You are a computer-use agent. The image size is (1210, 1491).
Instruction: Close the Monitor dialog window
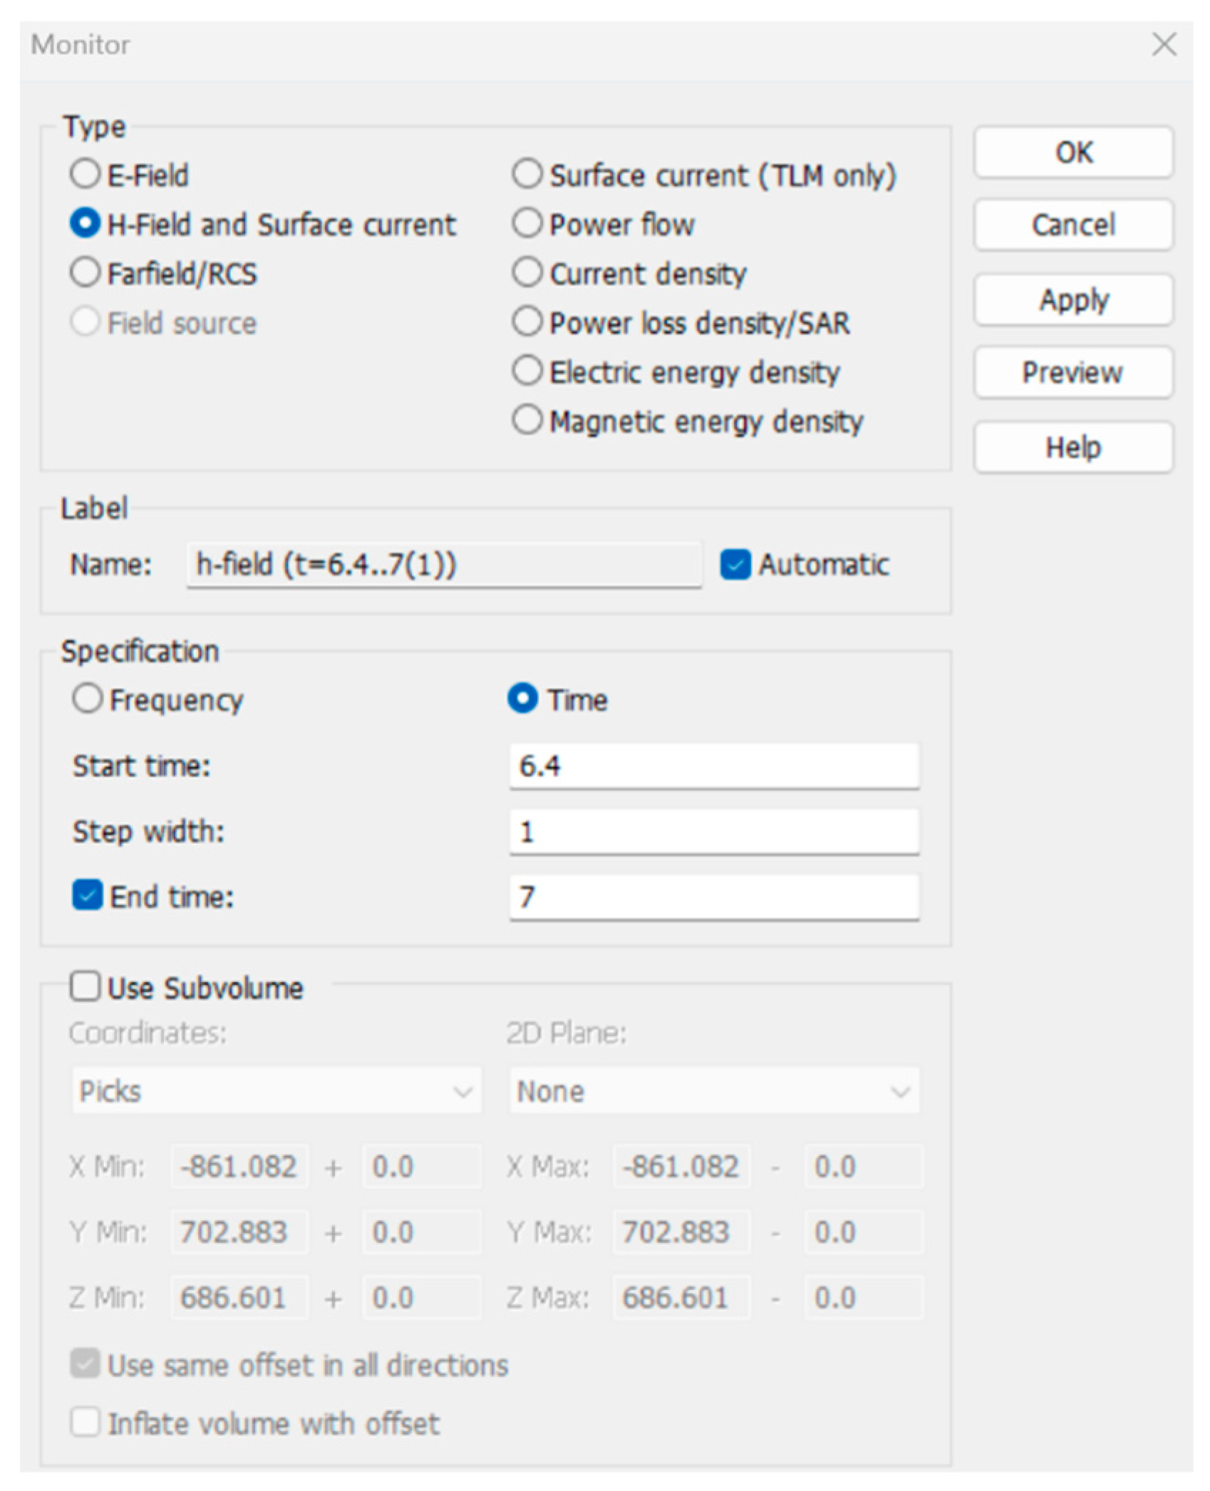[1164, 44]
